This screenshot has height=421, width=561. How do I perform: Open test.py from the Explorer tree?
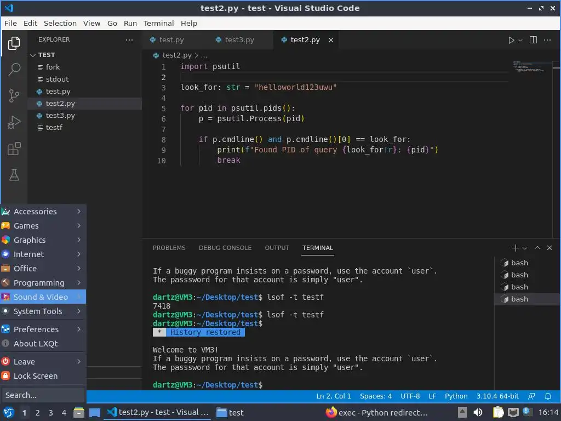[x=85, y=92]
